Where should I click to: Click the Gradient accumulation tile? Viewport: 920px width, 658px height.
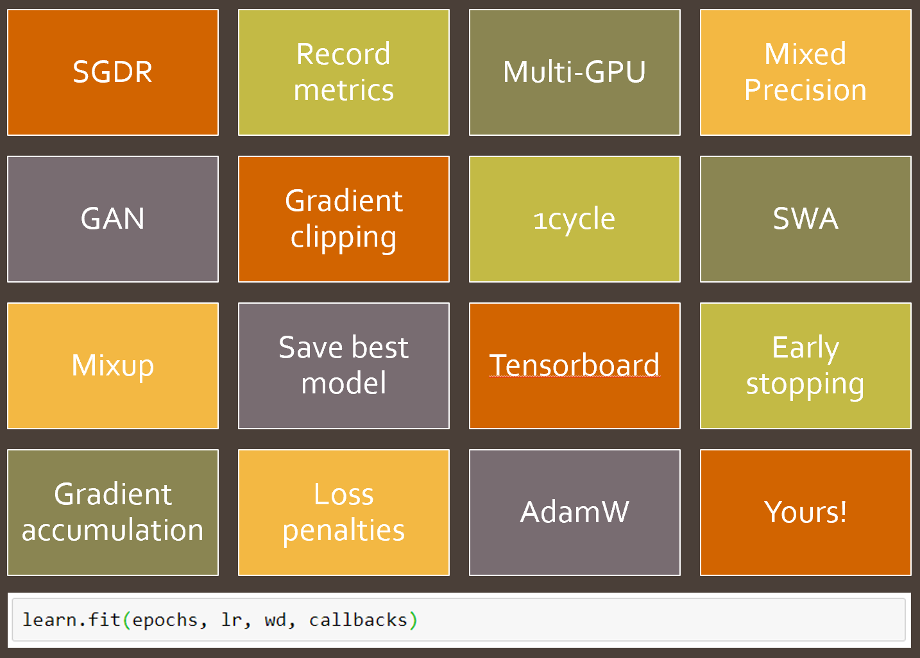(113, 513)
